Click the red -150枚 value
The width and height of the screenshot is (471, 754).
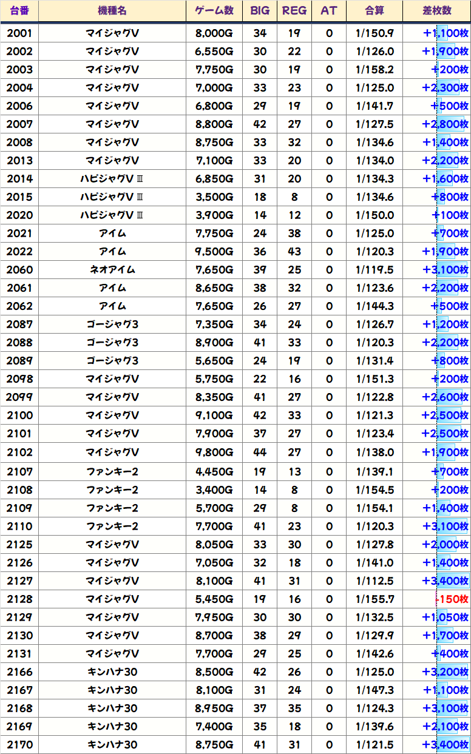tap(452, 599)
